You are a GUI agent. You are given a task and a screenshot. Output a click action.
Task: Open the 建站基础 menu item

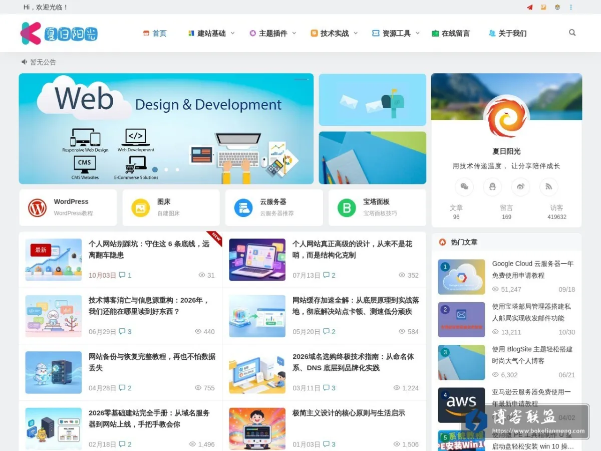point(207,33)
